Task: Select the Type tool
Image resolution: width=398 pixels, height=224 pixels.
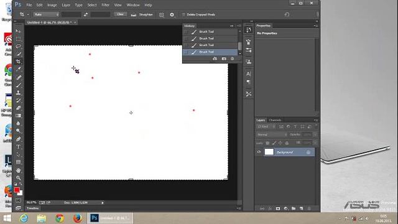Action: [x=18, y=147]
